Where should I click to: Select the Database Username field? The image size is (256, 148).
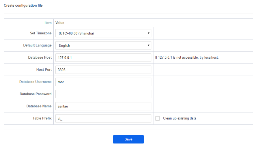103,82
